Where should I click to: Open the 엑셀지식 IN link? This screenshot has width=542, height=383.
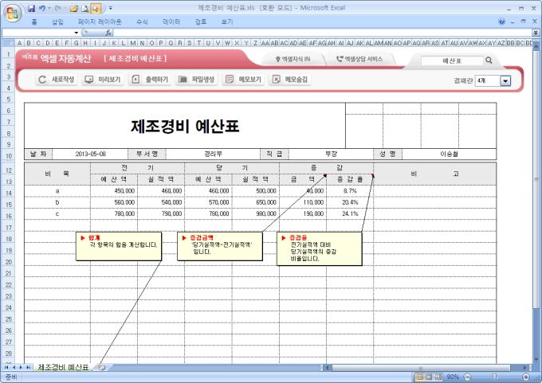tap(293, 60)
